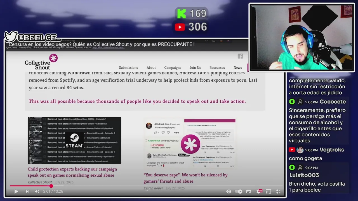The image size is (358, 201).
Task: Click the Collective Shout logo
Action: 41,62
